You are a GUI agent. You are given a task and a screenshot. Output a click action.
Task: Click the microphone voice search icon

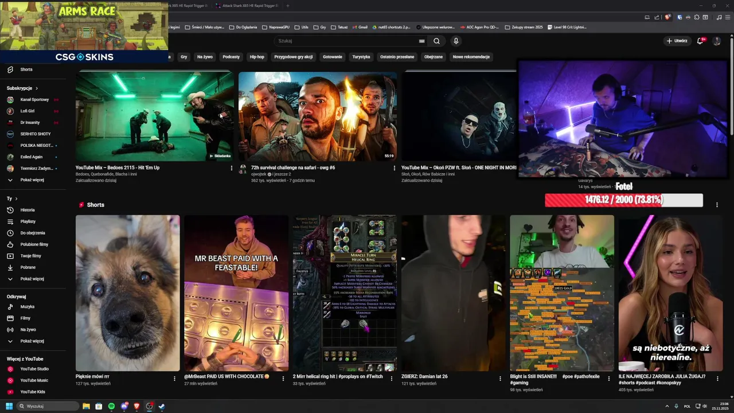456,41
